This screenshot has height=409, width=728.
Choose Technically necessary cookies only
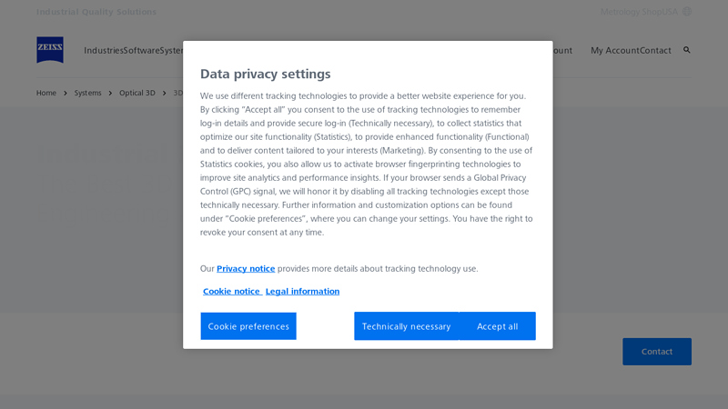point(406,326)
